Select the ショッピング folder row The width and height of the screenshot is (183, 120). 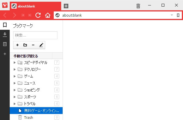coord(36,90)
